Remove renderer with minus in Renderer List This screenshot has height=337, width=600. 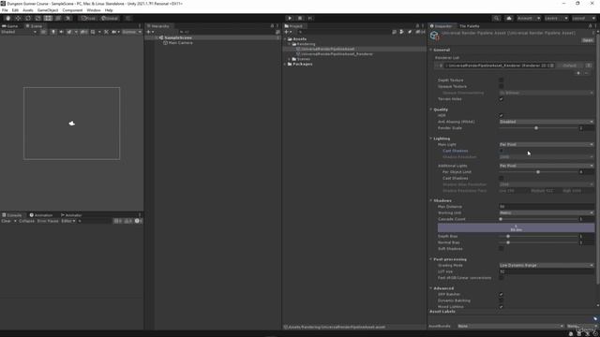point(587,73)
